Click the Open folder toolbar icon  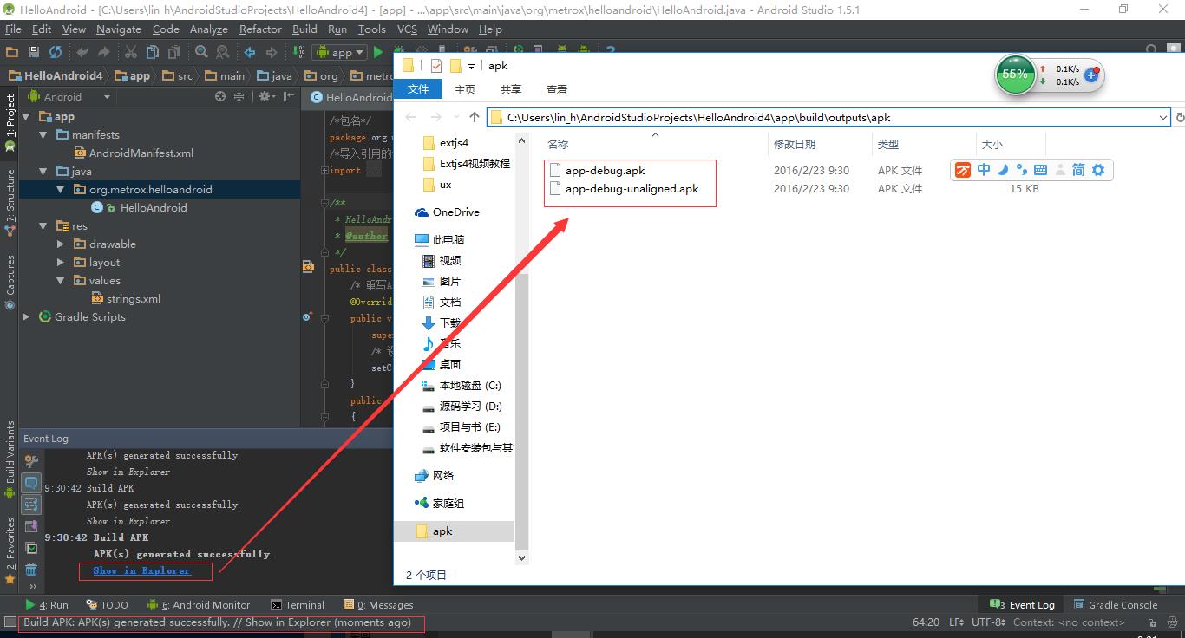click(12, 52)
